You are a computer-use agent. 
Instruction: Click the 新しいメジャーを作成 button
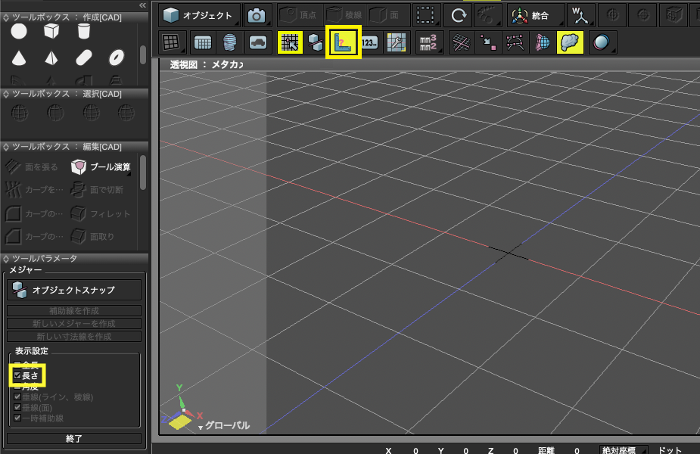[x=74, y=324]
